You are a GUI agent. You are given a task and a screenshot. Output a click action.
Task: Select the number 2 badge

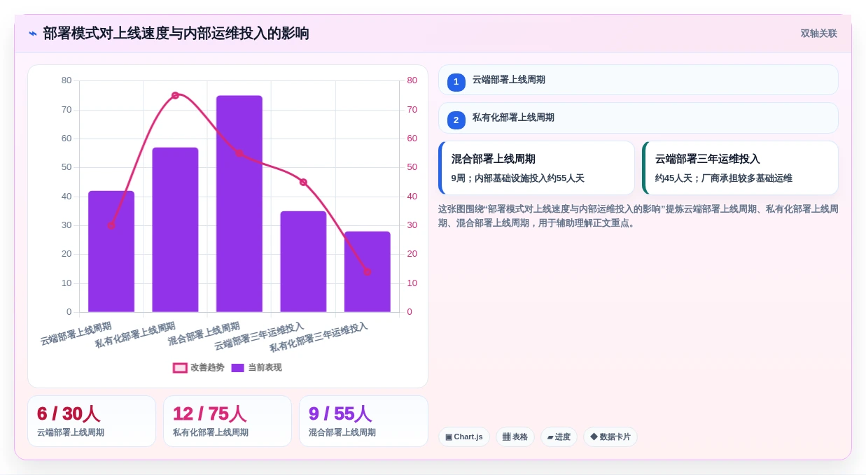(x=456, y=120)
